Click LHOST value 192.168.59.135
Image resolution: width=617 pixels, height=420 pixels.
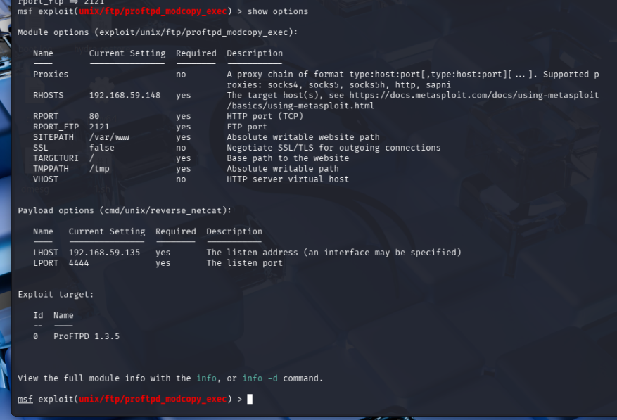(104, 253)
